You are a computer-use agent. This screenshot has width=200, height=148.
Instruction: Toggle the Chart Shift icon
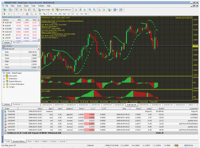tap(104, 10)
